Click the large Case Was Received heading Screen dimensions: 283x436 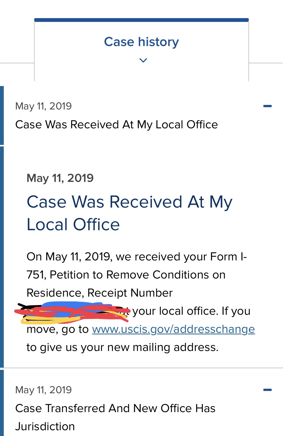[x=130, y=213]
